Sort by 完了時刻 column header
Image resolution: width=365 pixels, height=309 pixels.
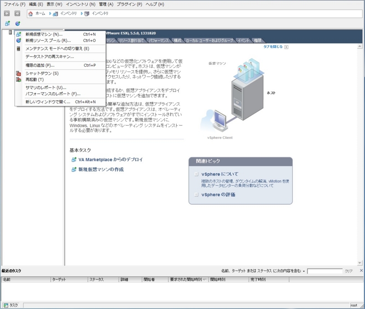click(x=269, y=279)
